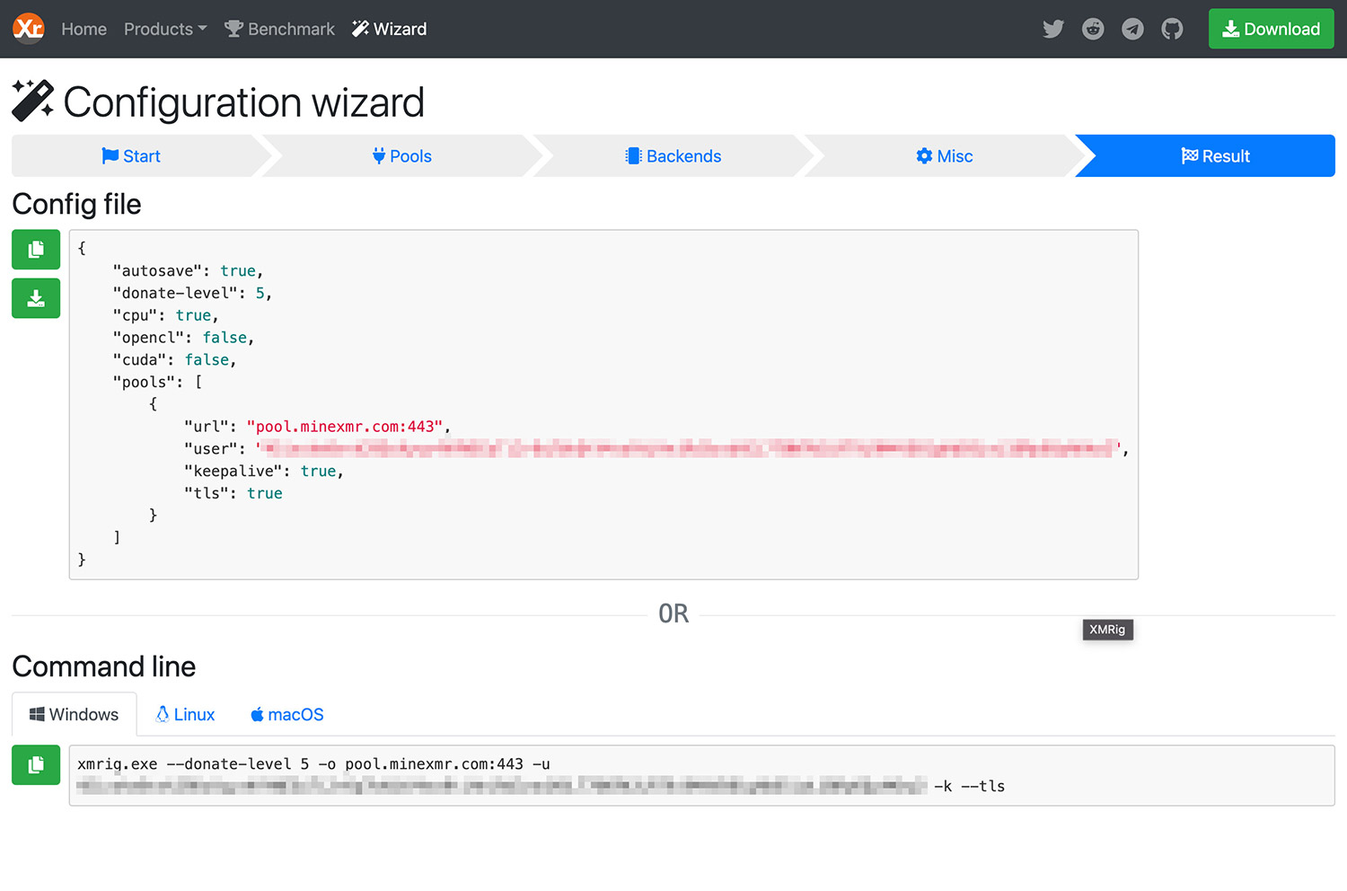Click the "opencl": false line
Viewport: 1347px width, 891px height.
(183, 338)
